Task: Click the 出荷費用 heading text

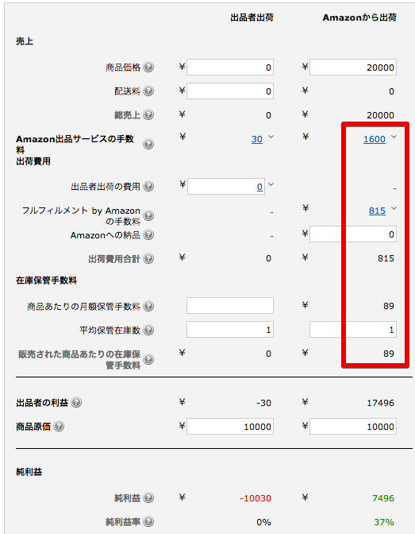Action: pos(33,161)
